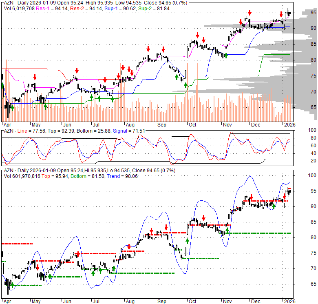The image size is (318, 304).
Task: Click the Res-1 = 94.14 label
Action: pyautogui.click(x=52, y=9)
